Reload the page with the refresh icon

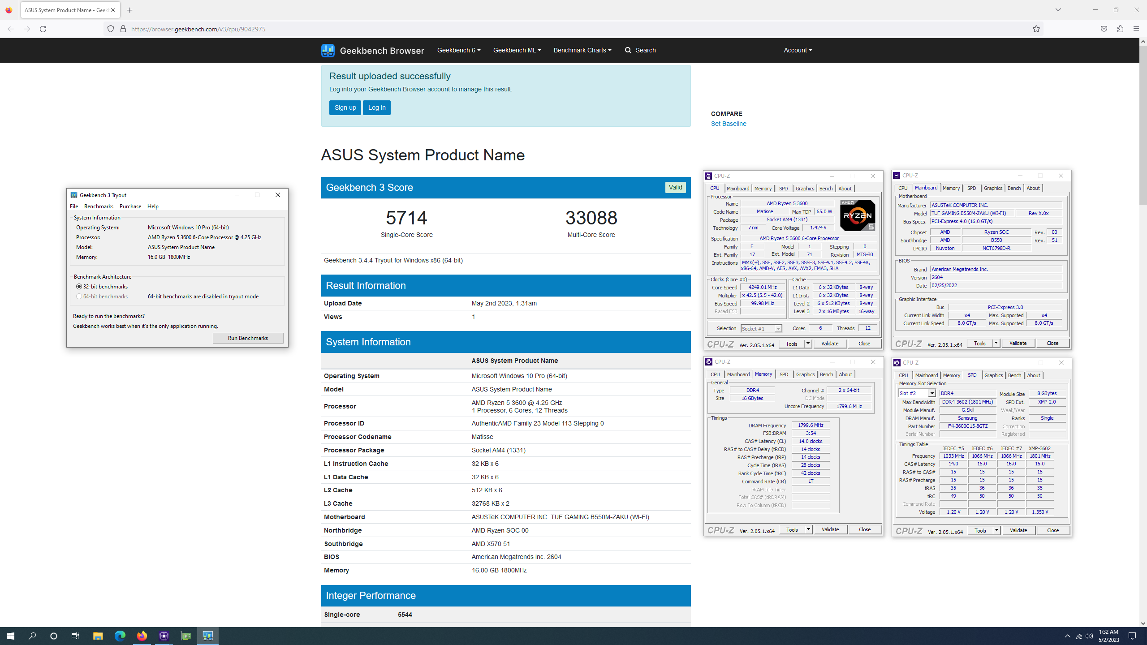(43, 29)
